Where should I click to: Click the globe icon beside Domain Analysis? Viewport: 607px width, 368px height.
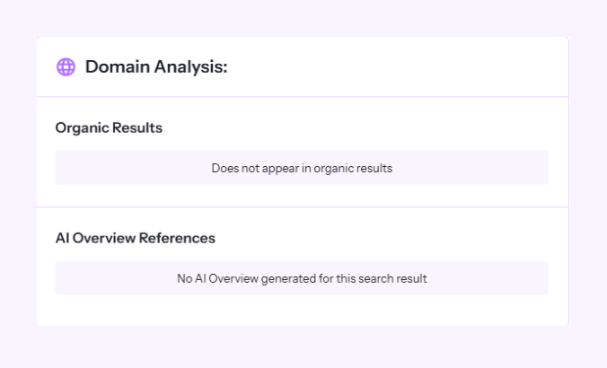[66, 67]
